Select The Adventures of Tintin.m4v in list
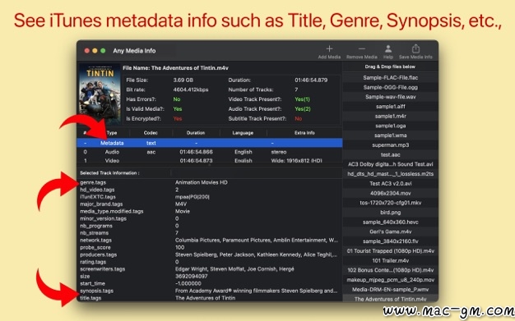515x321 pixels. tap(390, 299)
